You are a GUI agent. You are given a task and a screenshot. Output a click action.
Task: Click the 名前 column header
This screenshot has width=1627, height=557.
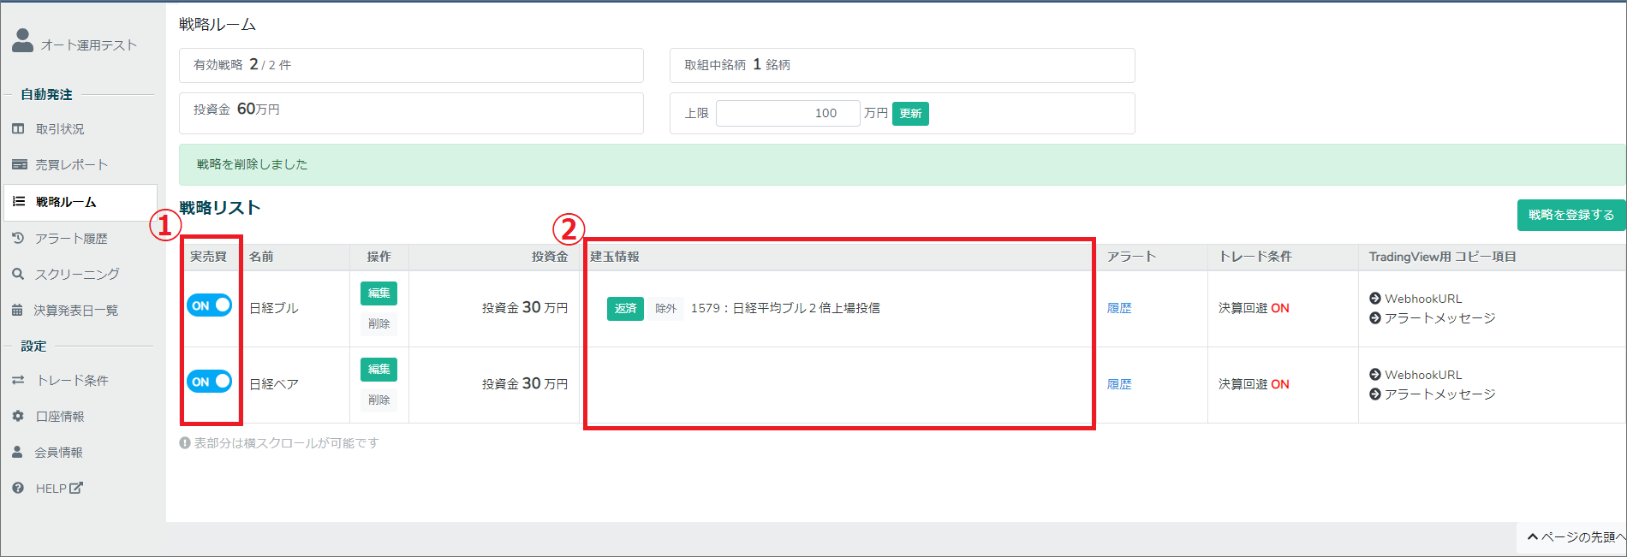click(261, 257)
